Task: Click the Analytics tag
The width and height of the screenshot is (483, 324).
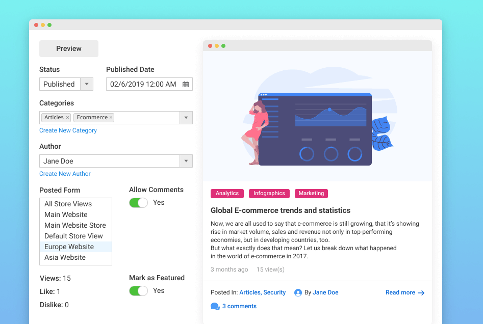Action: (x=227, y=194)
